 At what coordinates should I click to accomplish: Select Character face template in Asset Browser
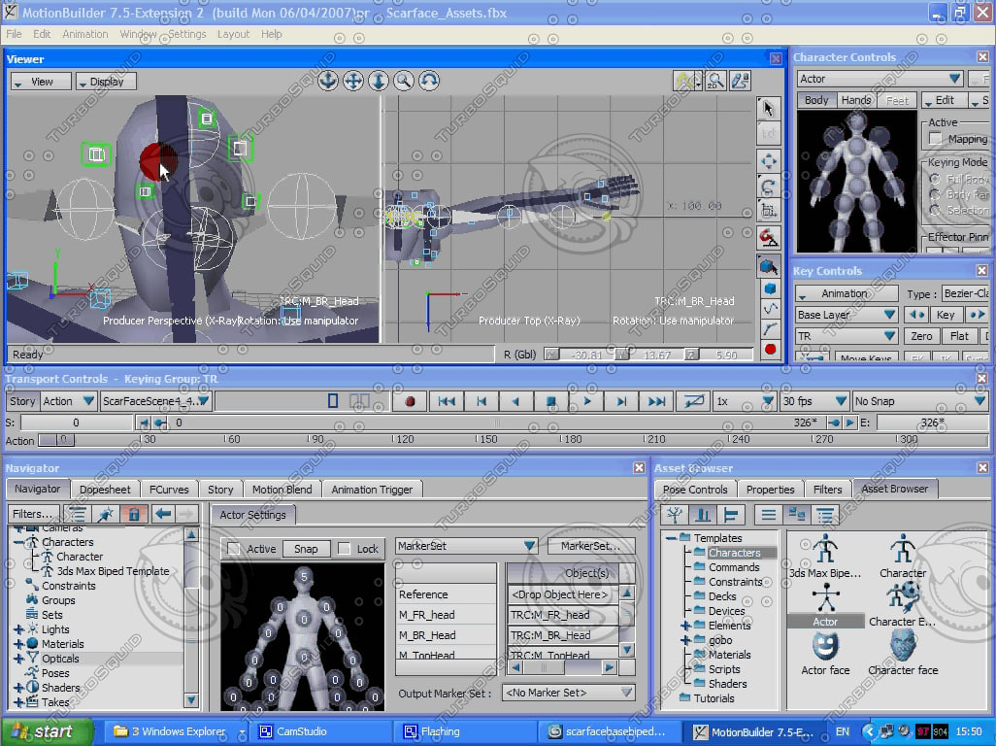(903, 655)
